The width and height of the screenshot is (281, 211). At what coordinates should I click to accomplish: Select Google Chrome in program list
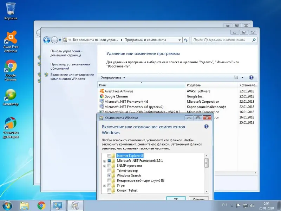[x=116, y=96]
